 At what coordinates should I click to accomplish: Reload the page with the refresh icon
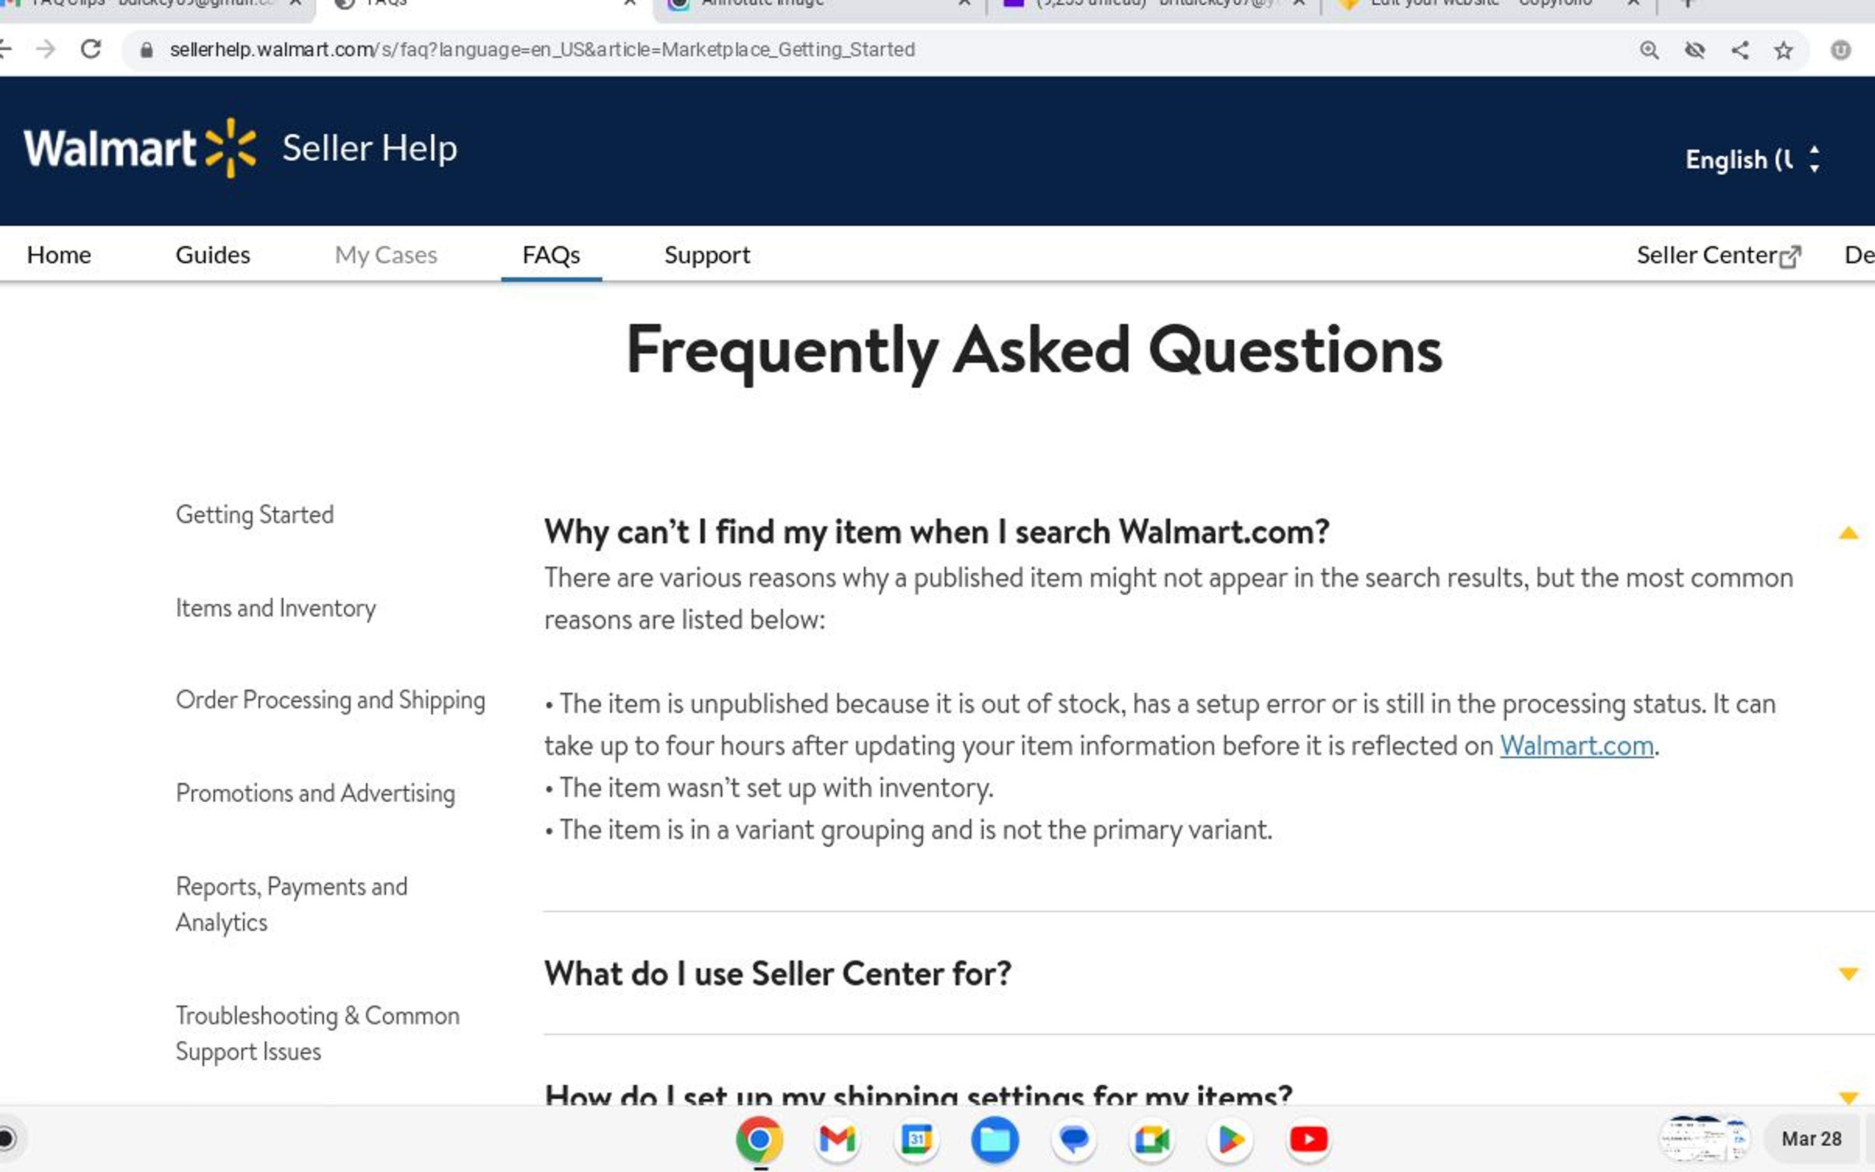(91, 50)
